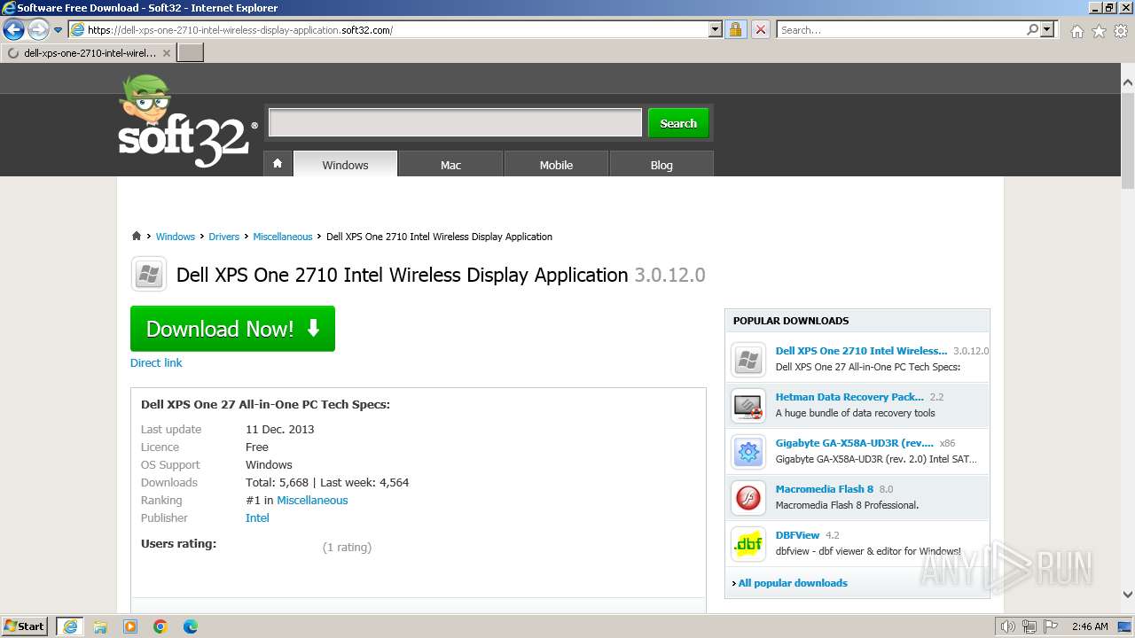Click the page scrollbar up arrow
The height and width of the screenshot is (638, 1135).
pos(1128,82)
